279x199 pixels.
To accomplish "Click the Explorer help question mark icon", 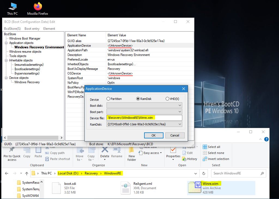I will pos(266,139).
